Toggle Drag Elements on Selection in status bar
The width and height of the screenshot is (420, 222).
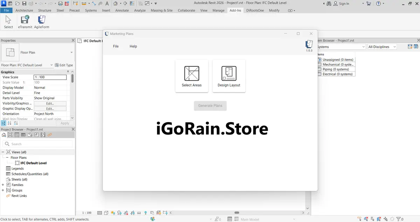(386, 219)
